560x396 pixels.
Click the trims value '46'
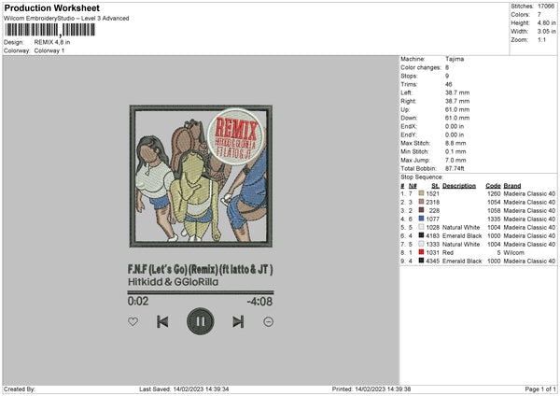pyautogui.click(x=449, y=84)
